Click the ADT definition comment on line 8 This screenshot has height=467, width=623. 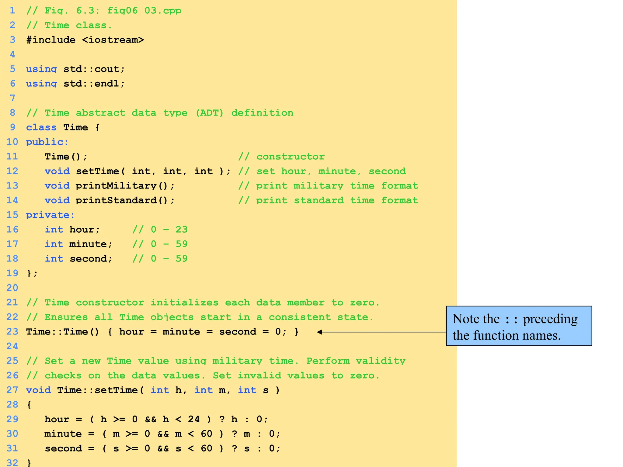tap(160, 113)
